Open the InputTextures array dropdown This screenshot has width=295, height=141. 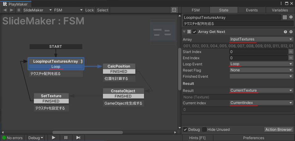261,39
